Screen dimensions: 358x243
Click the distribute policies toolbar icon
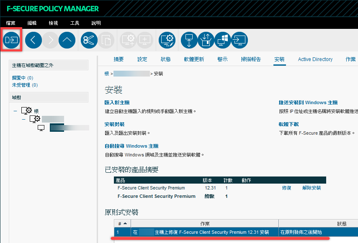11,40
